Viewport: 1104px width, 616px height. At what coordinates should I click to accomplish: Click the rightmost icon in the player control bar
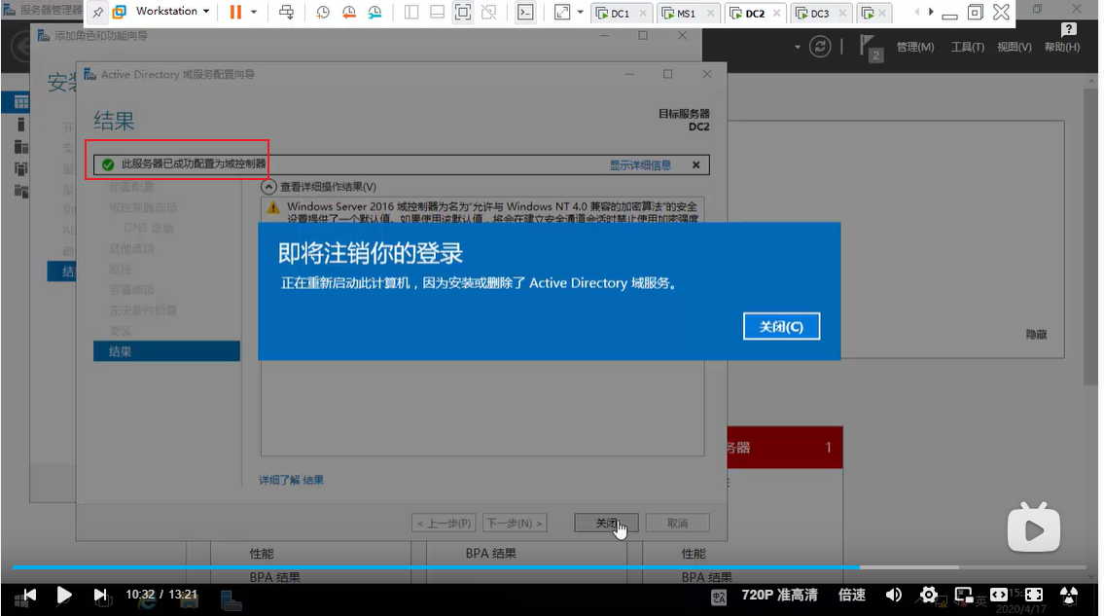[1069, 596]
